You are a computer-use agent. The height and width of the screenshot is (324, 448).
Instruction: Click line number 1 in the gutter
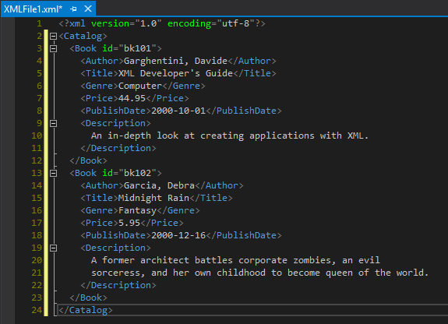tap(40, 23)
